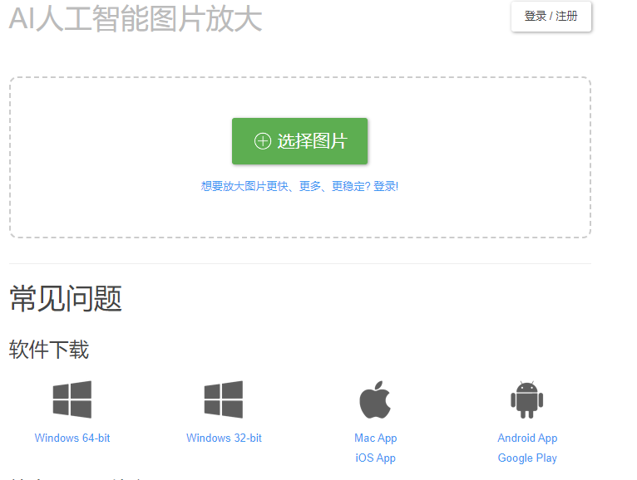The width and height of the screenshot is (637, 480).
Task: Open the Windows 32-bit download link
Action: click(224, 438)
